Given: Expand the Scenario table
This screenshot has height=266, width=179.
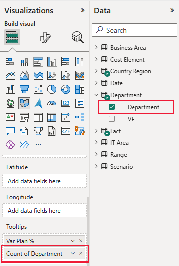Looking at the screenshot, I should coord(96,166).
